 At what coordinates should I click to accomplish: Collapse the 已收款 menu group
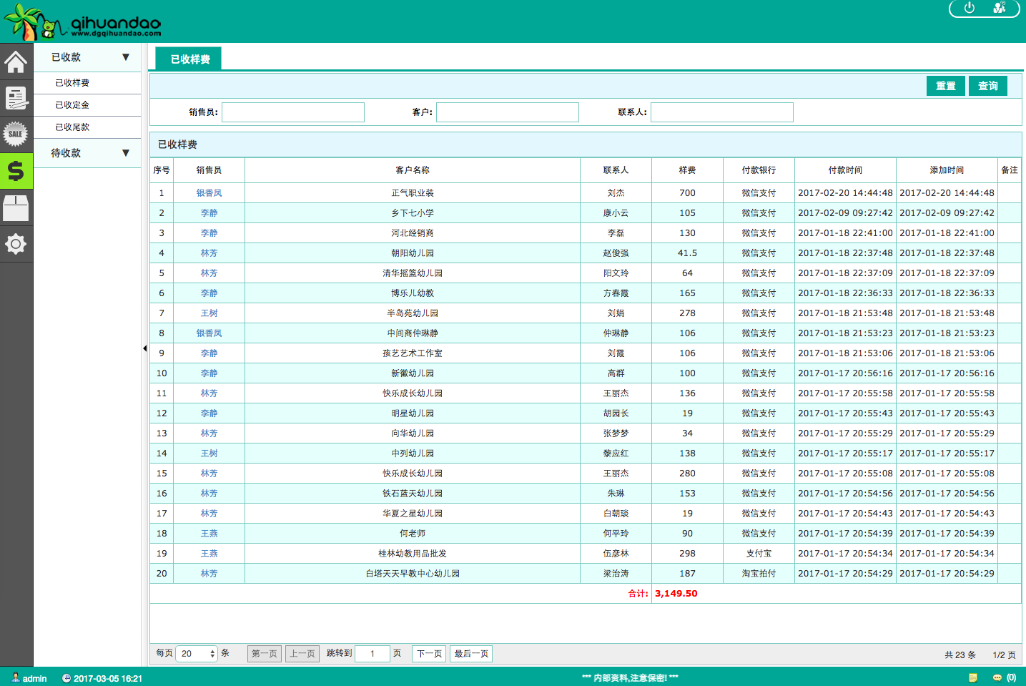87,57
